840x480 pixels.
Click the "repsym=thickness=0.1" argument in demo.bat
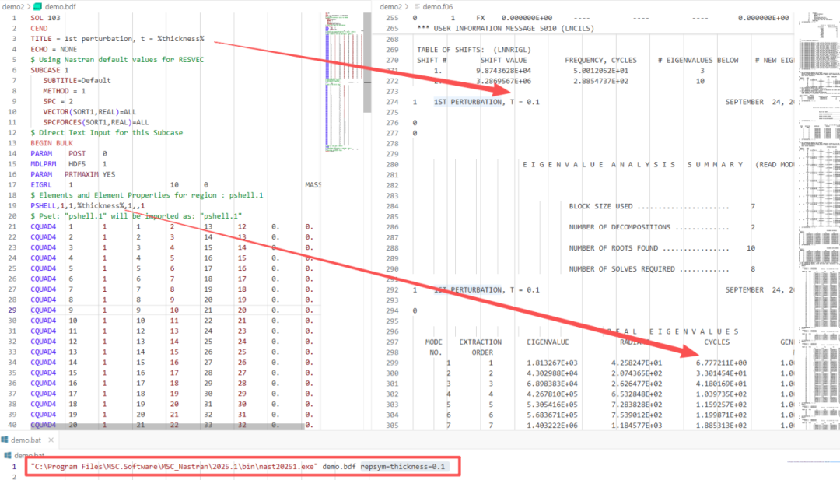pyautogui.click(x=403, y=467)
